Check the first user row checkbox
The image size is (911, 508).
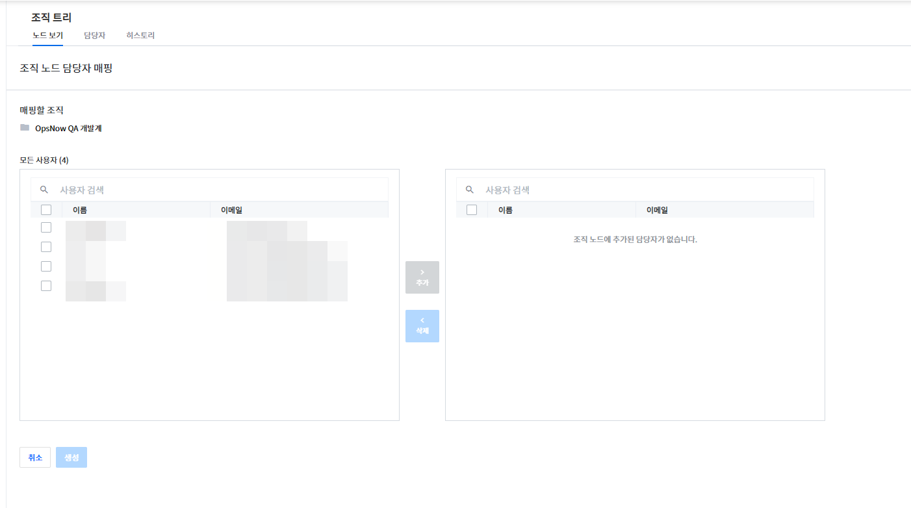46,227
